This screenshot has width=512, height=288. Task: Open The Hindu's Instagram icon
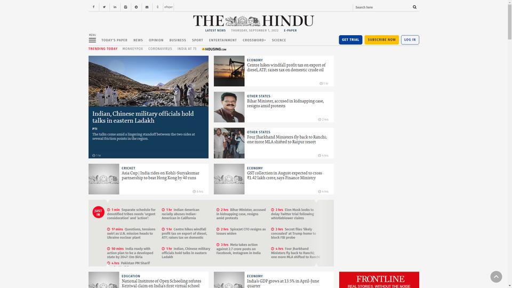coord(126,7)
